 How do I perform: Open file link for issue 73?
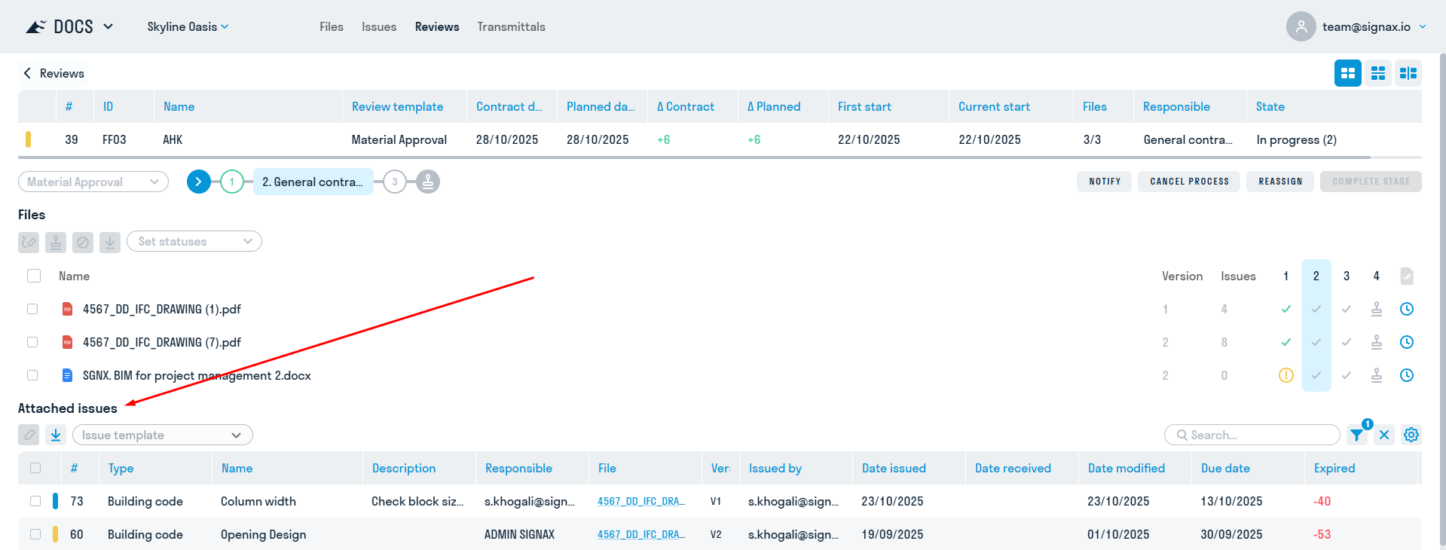[641, 501]
